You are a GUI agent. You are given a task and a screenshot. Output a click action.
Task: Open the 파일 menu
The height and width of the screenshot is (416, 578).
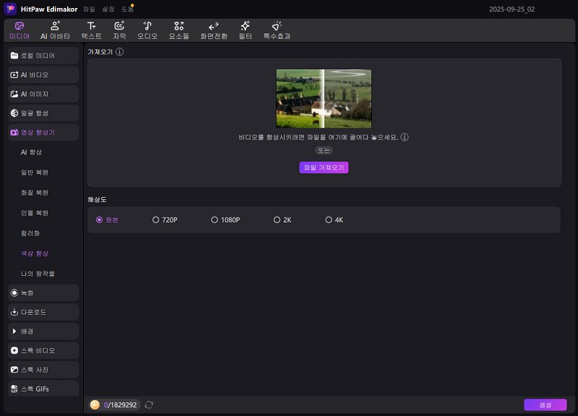point(89,9)
